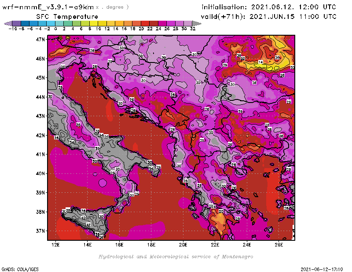Screen dimensions: 352x272
Task: Click the purple -10 to -8 legend swatch
Action: pos(17,23)
